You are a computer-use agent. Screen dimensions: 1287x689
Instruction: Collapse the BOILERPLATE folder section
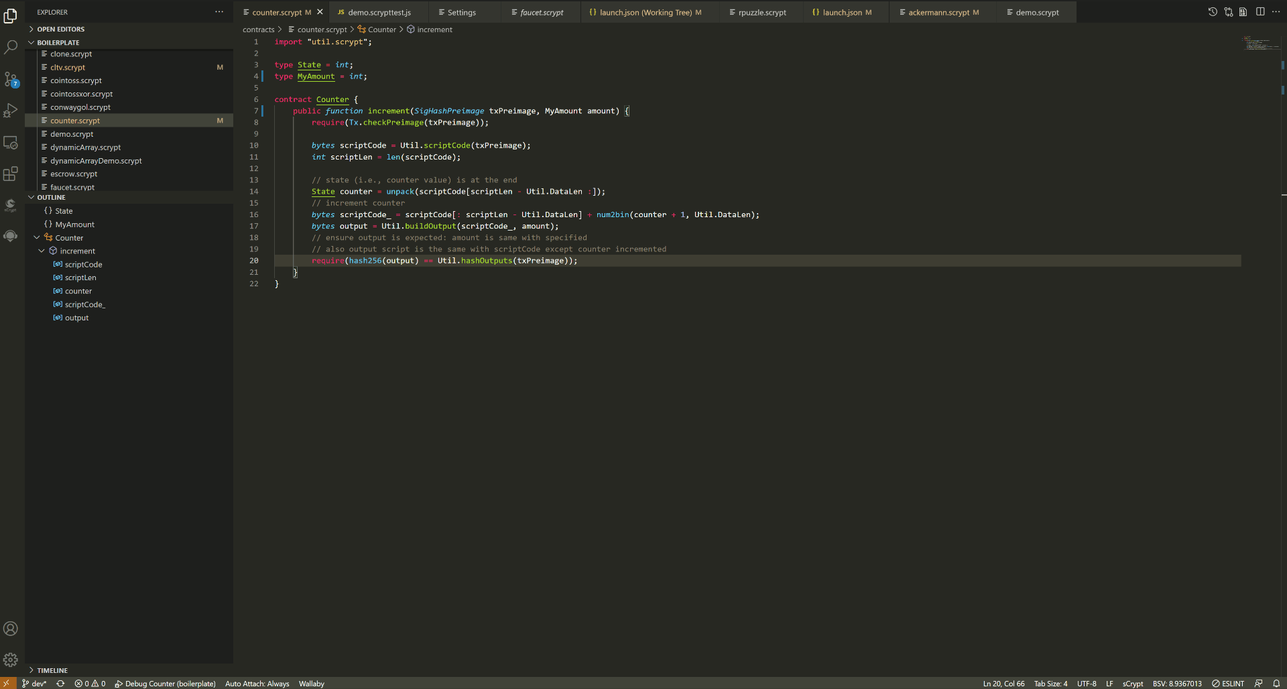[x=129, y=42]
